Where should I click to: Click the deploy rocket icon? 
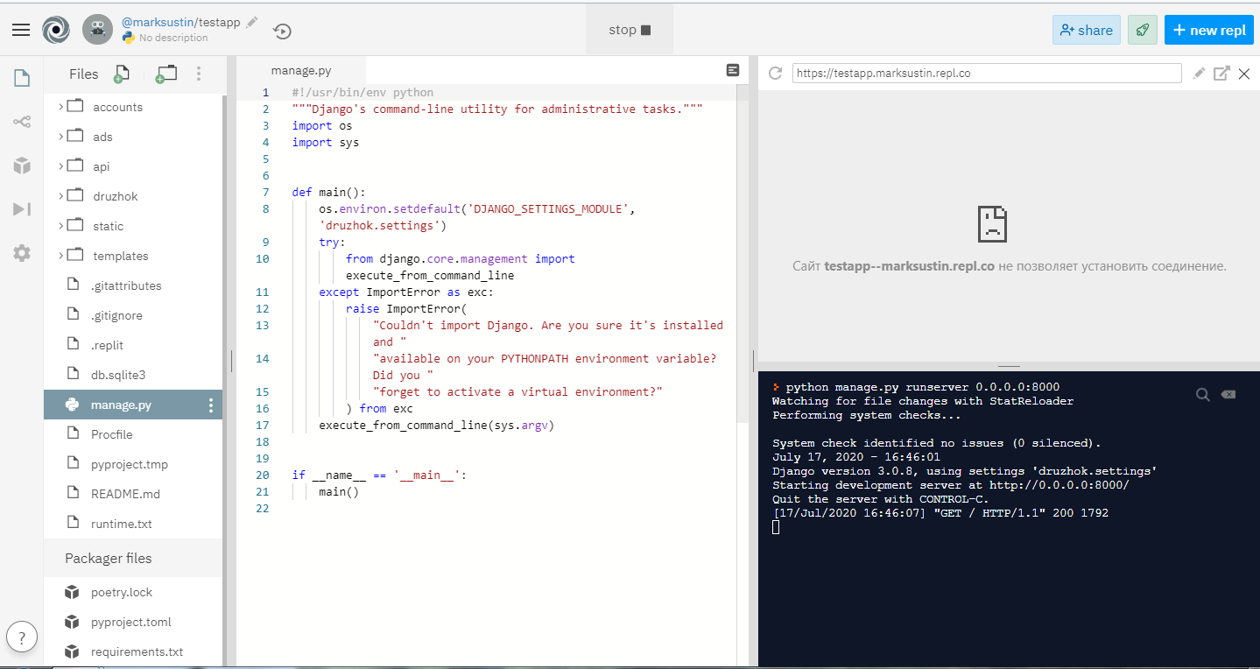click(1142, 30)
